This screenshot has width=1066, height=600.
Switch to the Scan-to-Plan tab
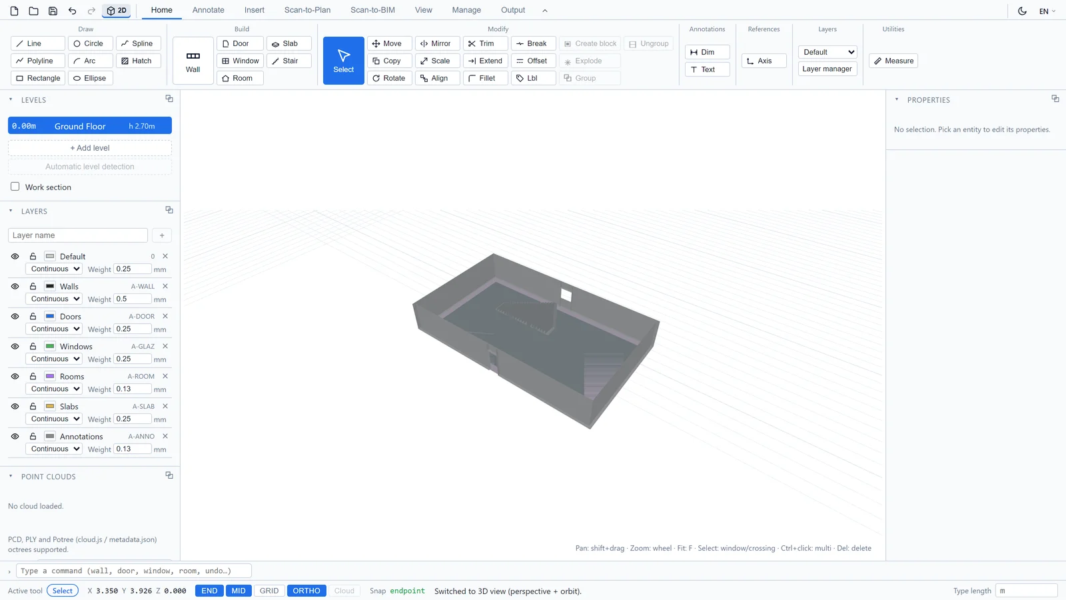[307, 10]
